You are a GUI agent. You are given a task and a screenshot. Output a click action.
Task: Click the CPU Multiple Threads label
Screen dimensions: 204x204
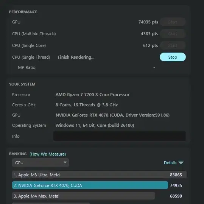pyautogui.click(x=34, y=34)
